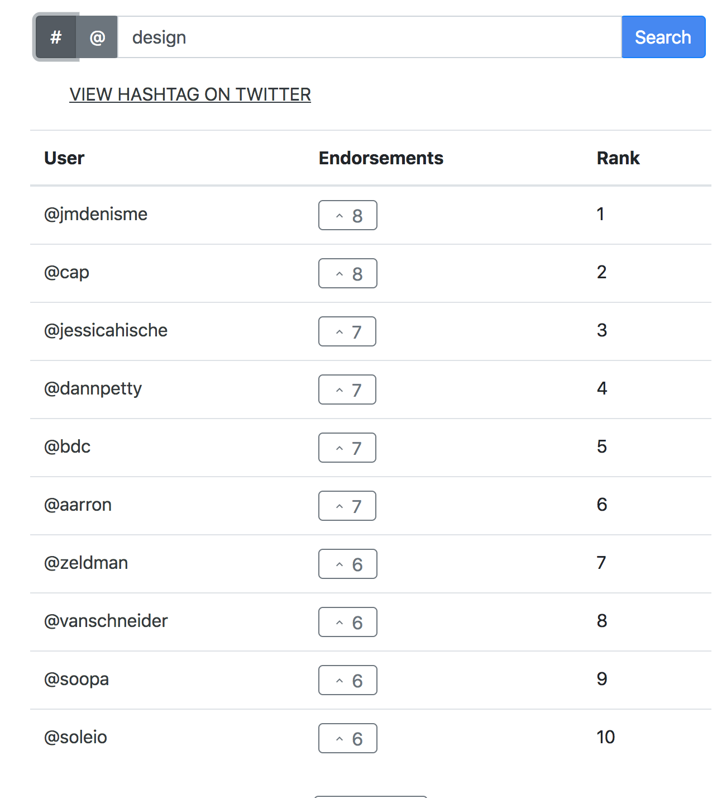Switch to @ user search mode
717x798 pixels.
[97, 37]
